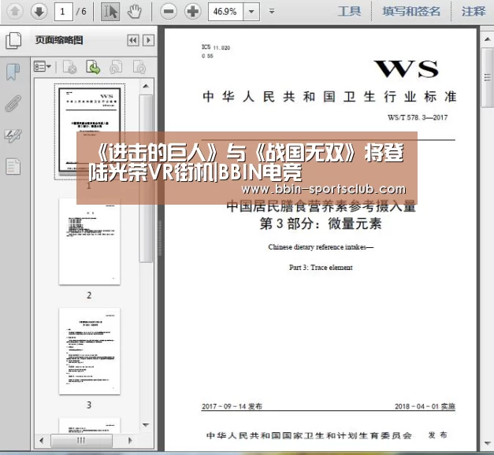Click the rotate pages icon

[116, 67]
